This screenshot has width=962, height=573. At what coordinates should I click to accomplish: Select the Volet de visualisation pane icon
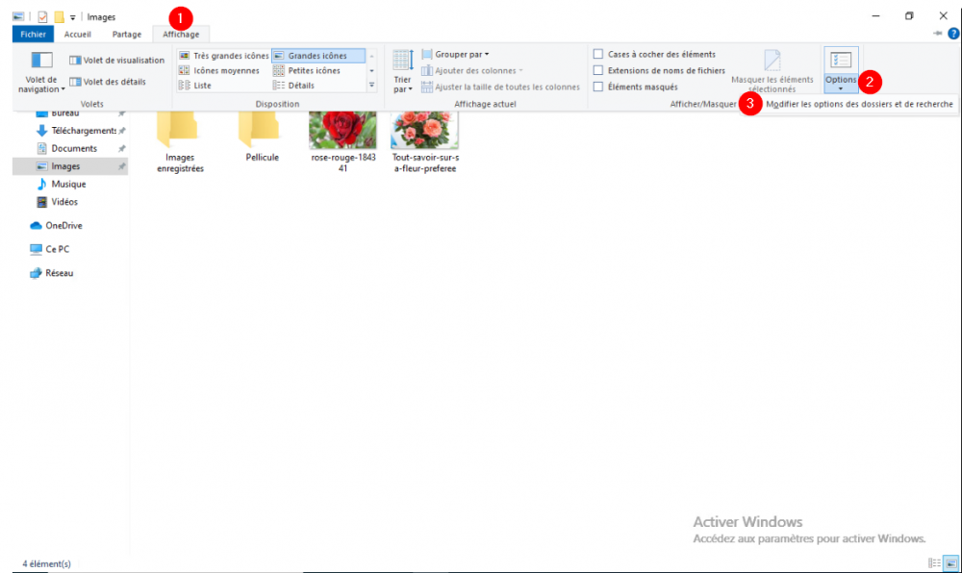click(x=115, y=60)
